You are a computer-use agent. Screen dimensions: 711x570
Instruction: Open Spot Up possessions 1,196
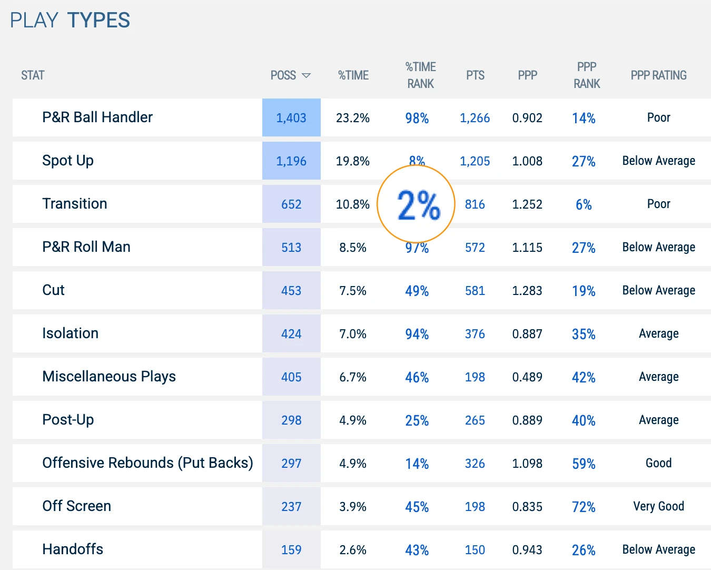tap(291, 161)
